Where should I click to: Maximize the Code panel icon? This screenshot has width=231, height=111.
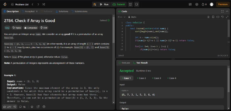(222, 11)
